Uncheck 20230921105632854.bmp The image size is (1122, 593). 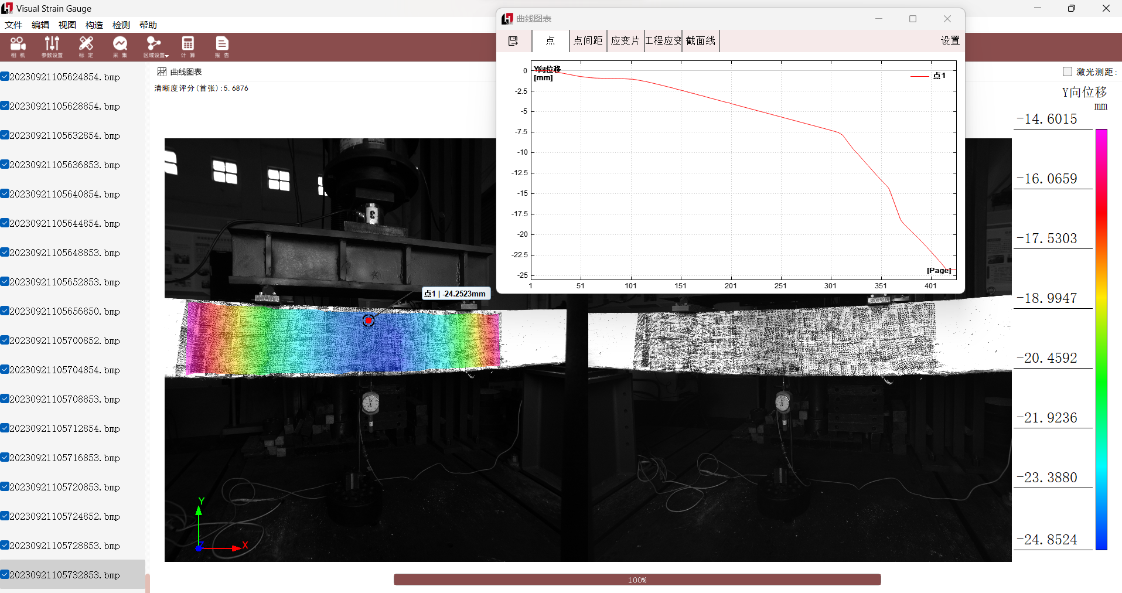[x=5, y=135]
